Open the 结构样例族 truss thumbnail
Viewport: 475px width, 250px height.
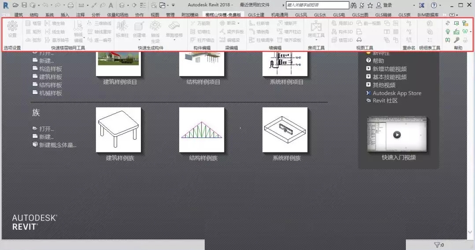[x=202, y=130]
